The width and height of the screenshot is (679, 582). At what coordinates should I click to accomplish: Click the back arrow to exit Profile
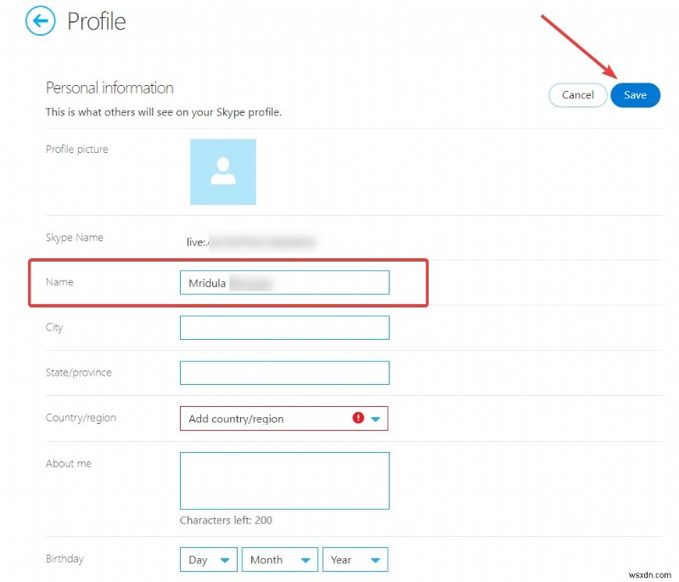[39, 20]
